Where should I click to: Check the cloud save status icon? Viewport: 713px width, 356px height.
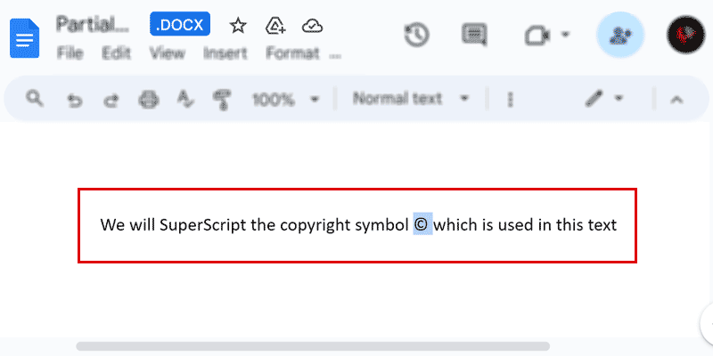coord(312,25)
